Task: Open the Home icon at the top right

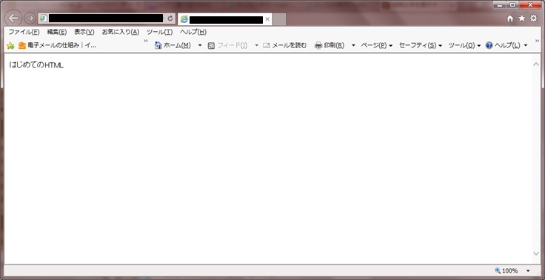Action: click(510, 19)
